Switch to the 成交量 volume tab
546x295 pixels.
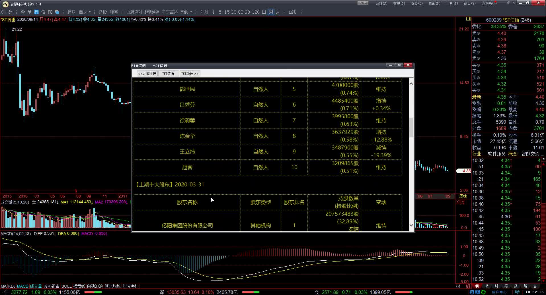(36, 286)
